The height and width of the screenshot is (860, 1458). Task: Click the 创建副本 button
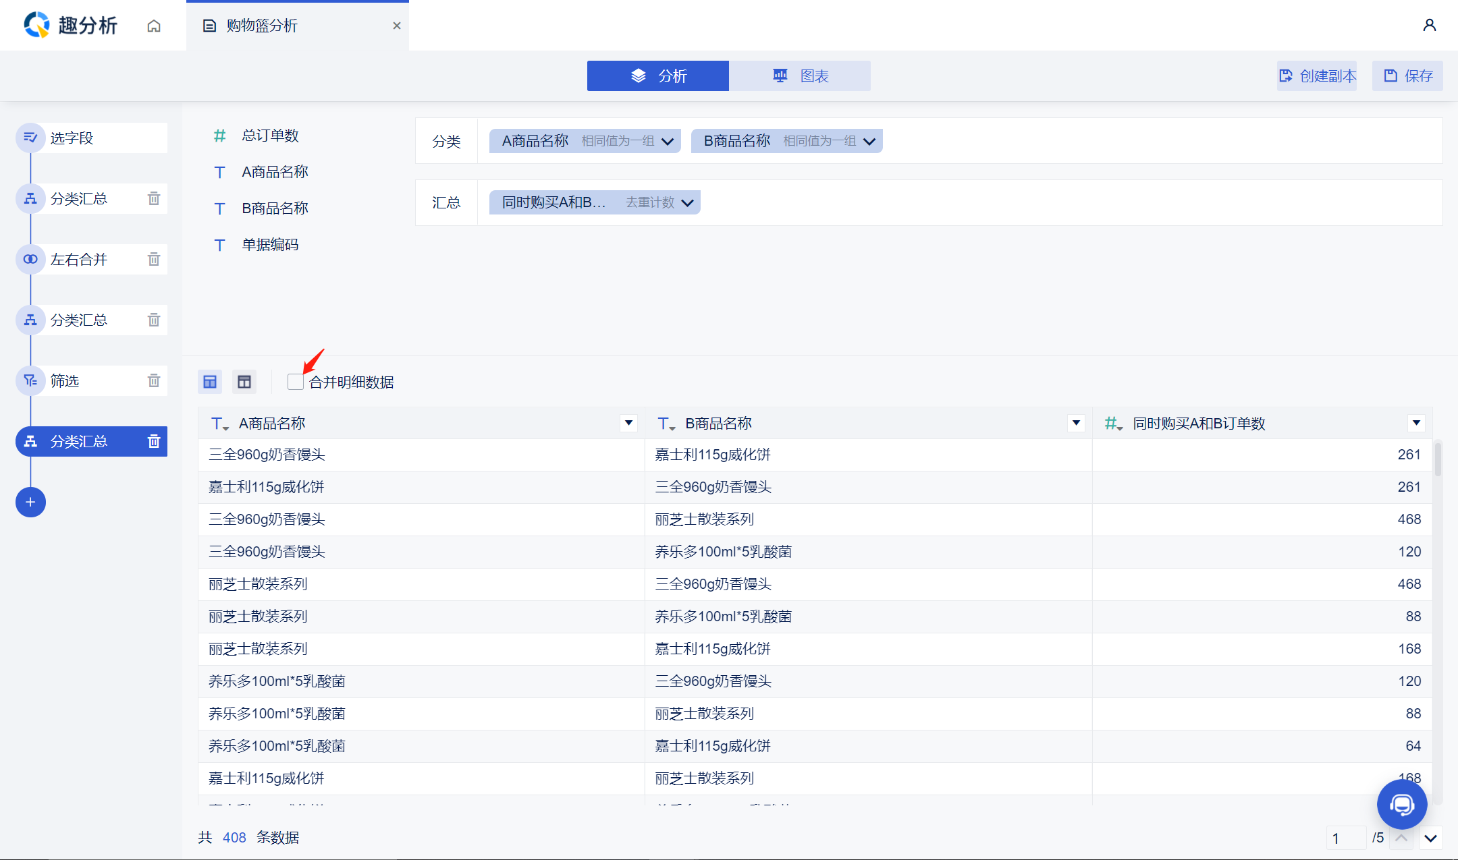click(x=1317, y=76)
